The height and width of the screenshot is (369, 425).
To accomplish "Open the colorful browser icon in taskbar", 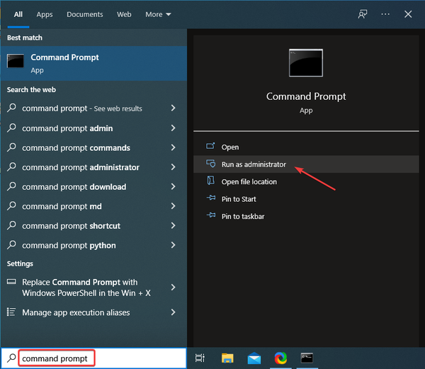I will 280,358.
